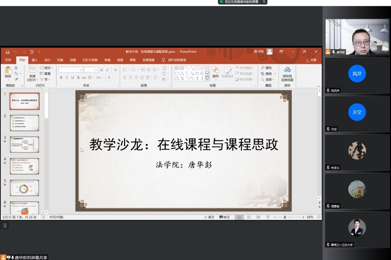Screen dimensions: 391x260
Task: Click the Save icon in quick access toolbar
Action: 8,52
